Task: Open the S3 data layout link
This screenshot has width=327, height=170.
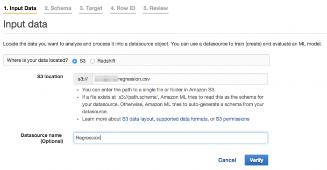Action: point(138,119)
